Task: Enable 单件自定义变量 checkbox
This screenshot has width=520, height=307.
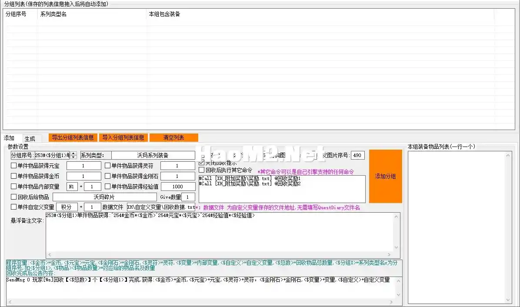Action: tap(13, 207)
